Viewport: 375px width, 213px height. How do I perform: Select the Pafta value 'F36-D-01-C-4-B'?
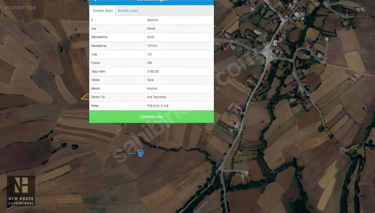(x=157, y=106)
